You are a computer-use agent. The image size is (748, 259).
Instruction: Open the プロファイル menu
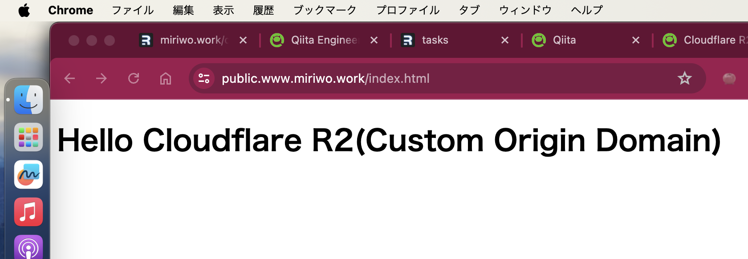click(408, 10)
